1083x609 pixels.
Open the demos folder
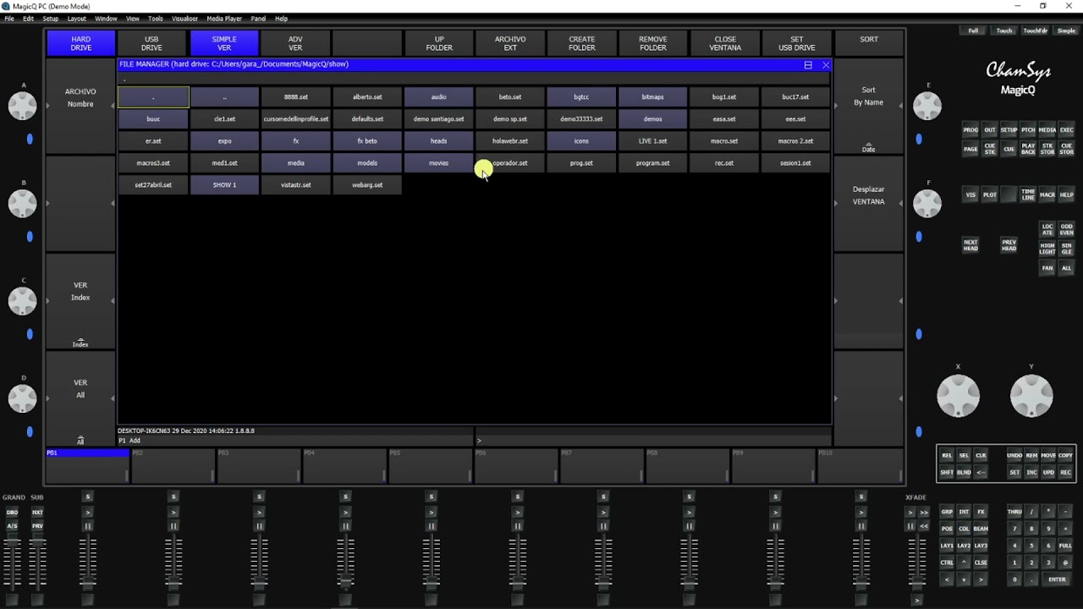coord(652,119)
